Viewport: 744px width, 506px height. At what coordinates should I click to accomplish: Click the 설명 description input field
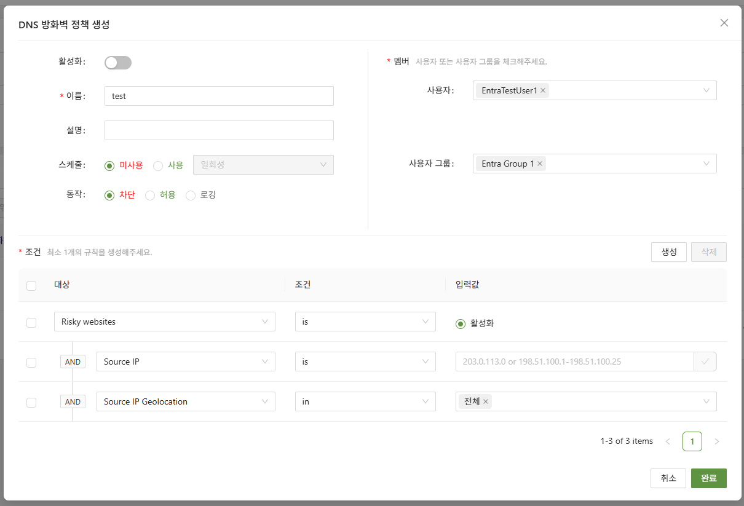pyautogui.click(x=219, y=130)
